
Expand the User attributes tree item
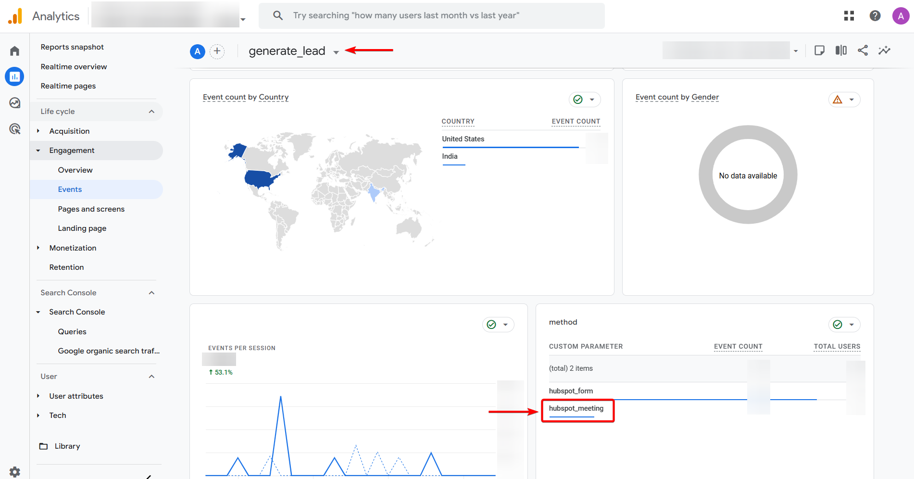coord(38,396)
